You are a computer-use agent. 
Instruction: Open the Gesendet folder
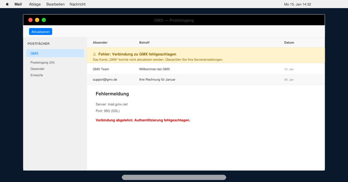coord(37,69)
